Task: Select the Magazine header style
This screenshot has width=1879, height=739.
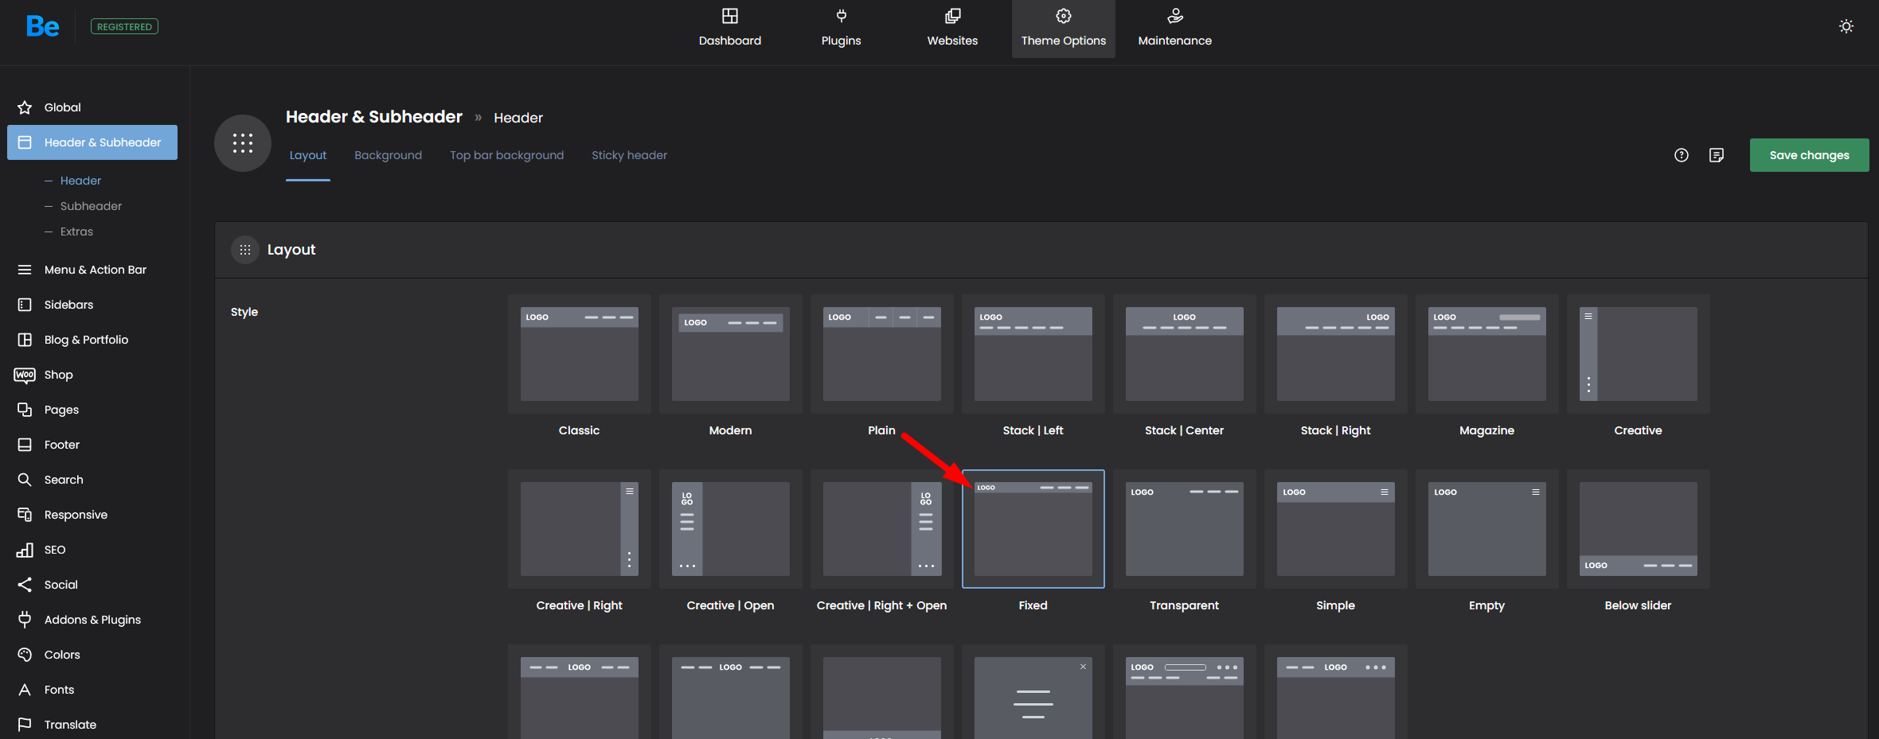Action: [1487, 354]
